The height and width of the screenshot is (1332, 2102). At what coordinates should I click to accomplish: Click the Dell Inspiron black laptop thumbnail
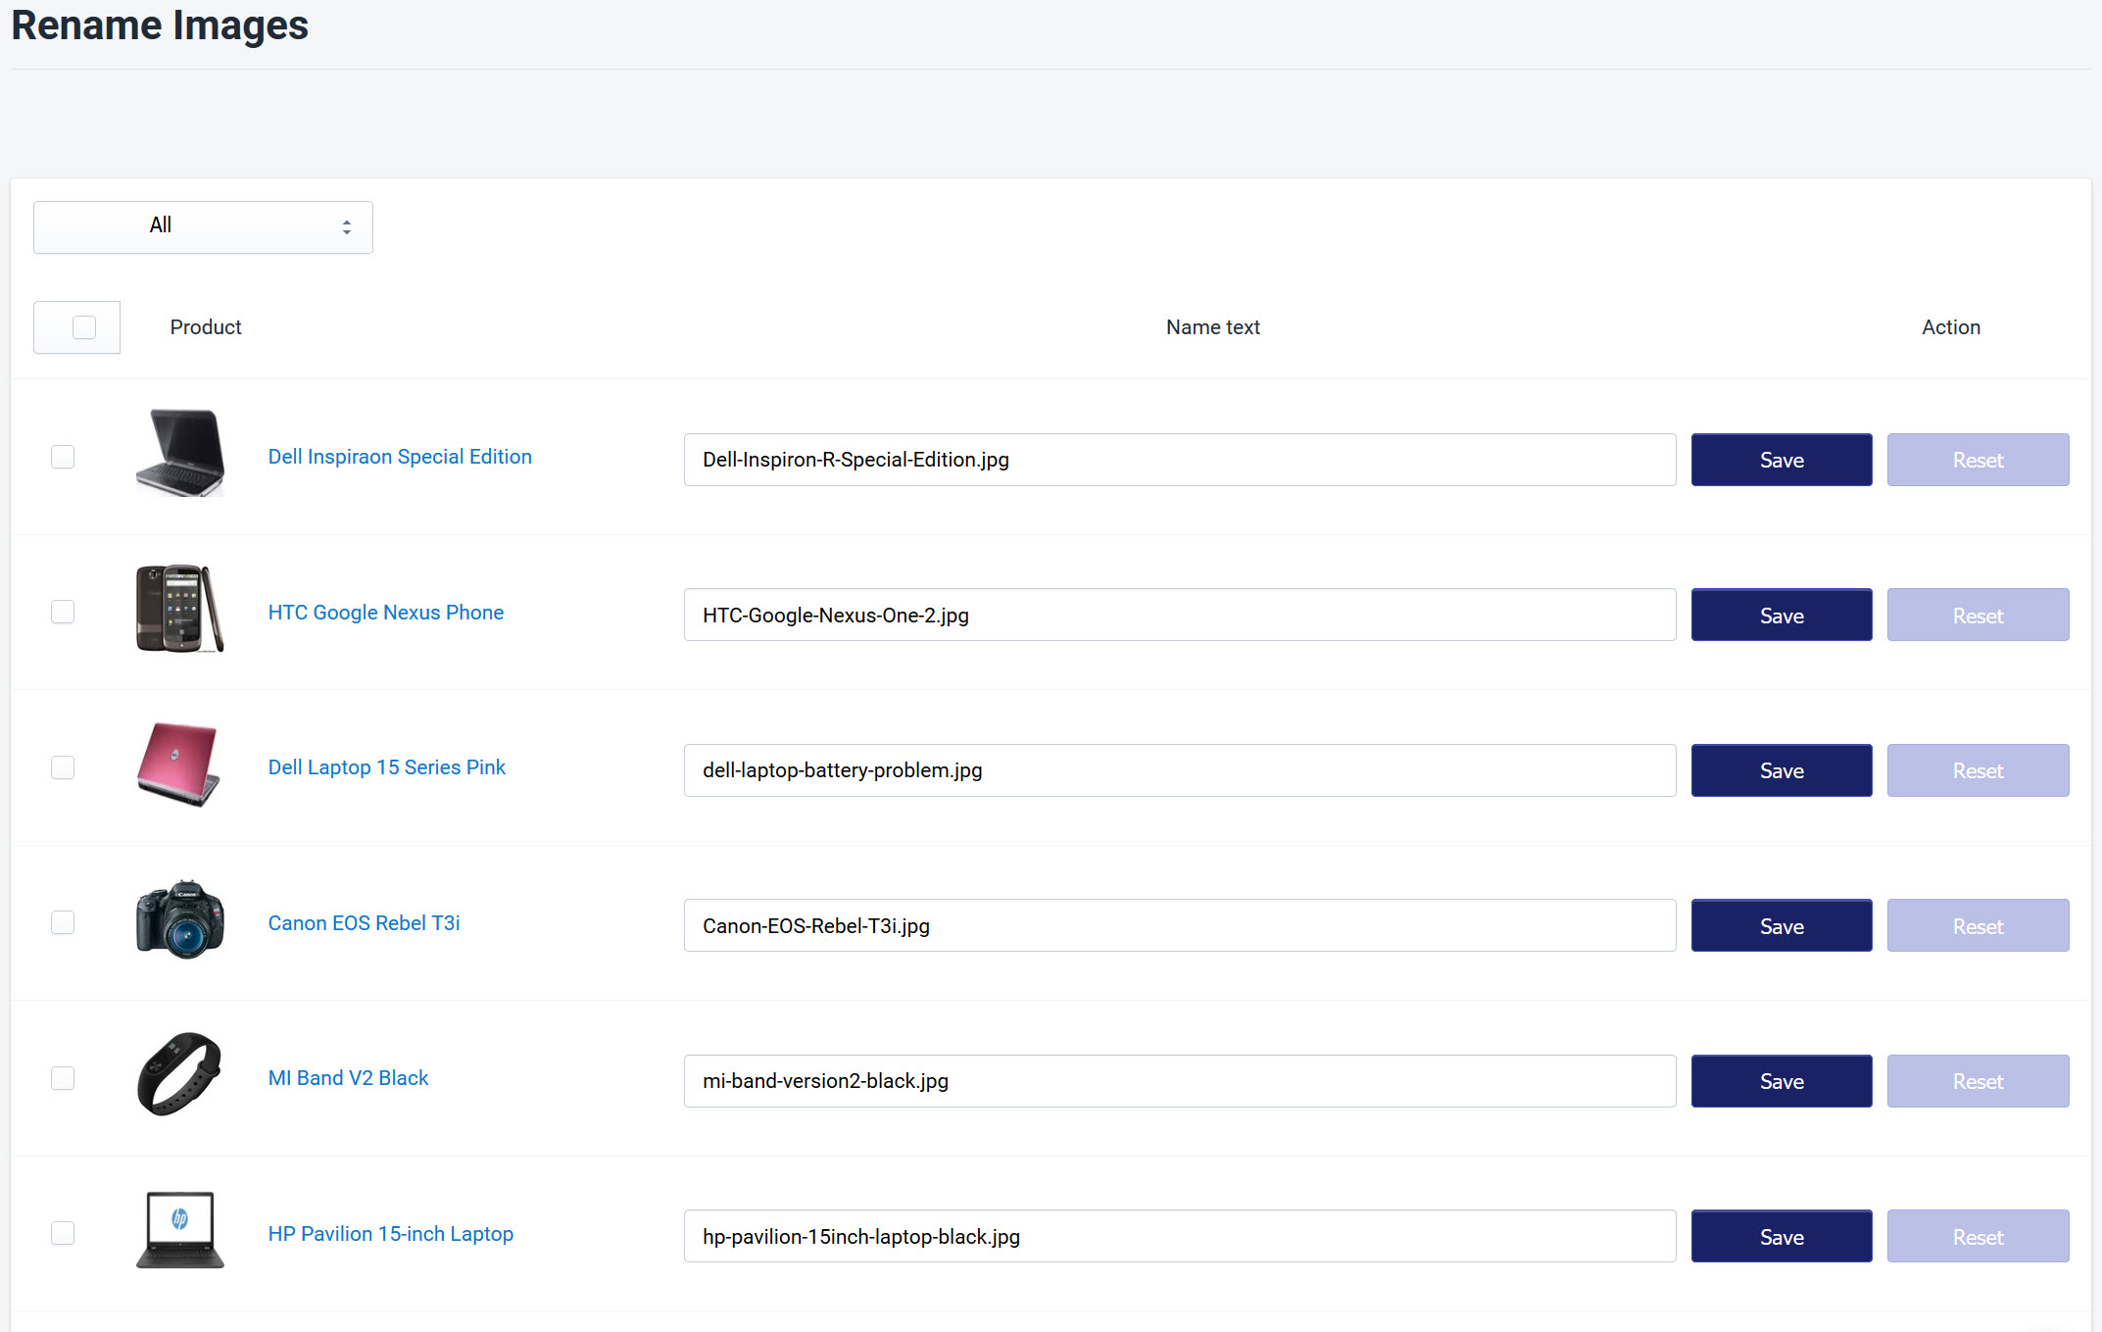[180, 453]
